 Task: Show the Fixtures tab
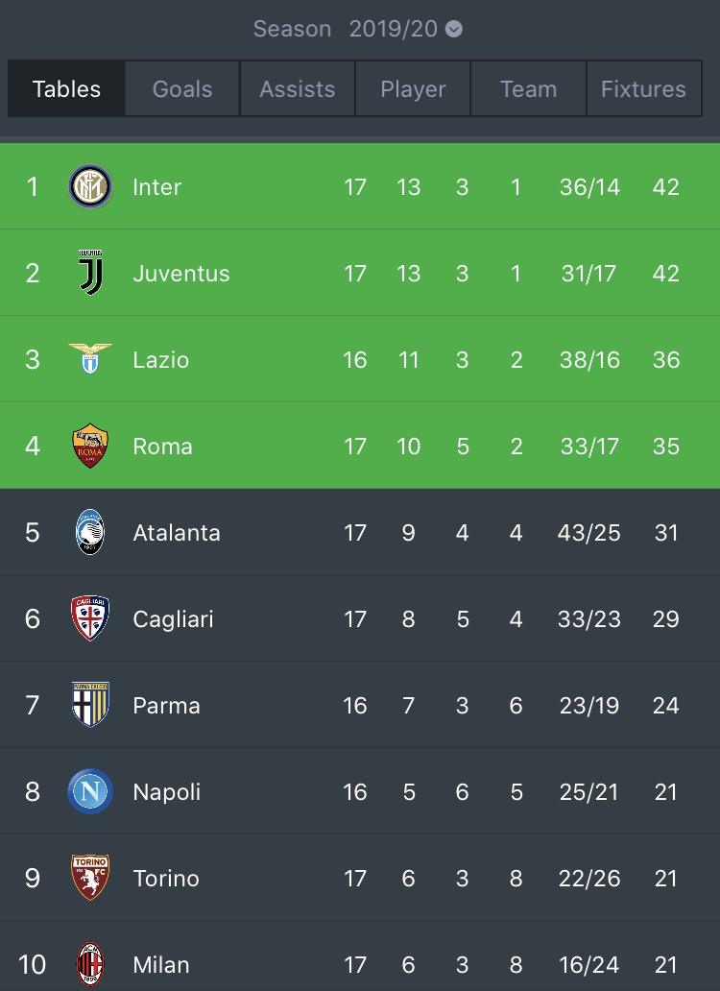click(643, 88)
